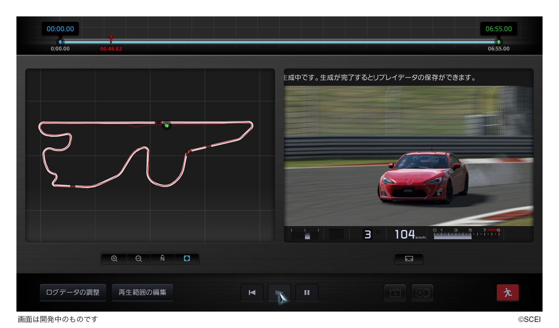Click the green car position dot on map
The height and width of the screenshot is (328, 559).
[x=166, y=125]
